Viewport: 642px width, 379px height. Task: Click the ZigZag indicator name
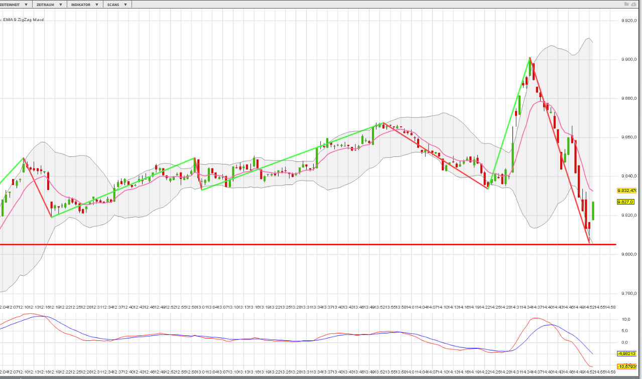26,20
